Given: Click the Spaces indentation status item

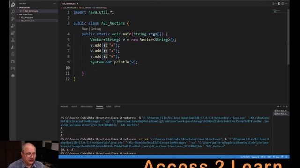Looking at the screenshot, I should point(255,157).
